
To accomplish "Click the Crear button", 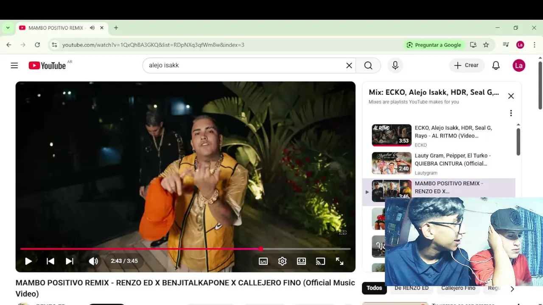I will (x=466, y=66).
